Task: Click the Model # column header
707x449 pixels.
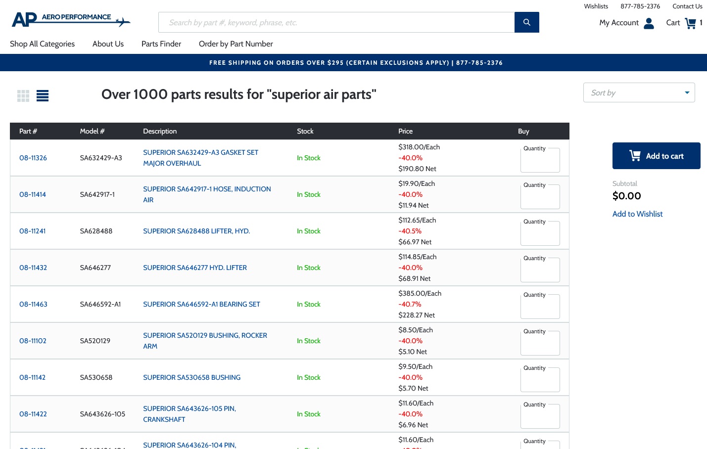Action: pos(92,132)
